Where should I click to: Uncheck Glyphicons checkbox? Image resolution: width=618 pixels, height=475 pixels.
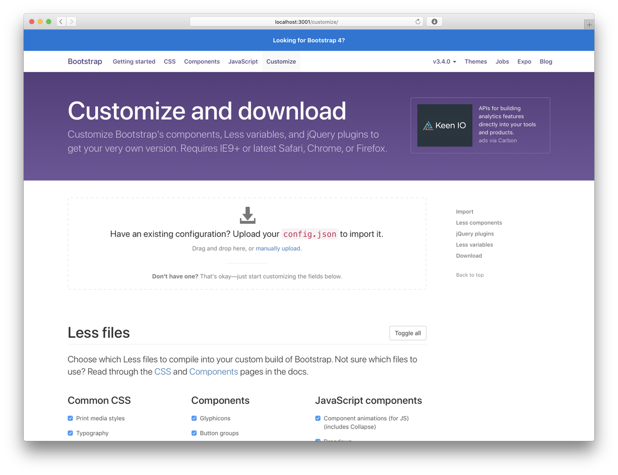[x=194, y=418]
